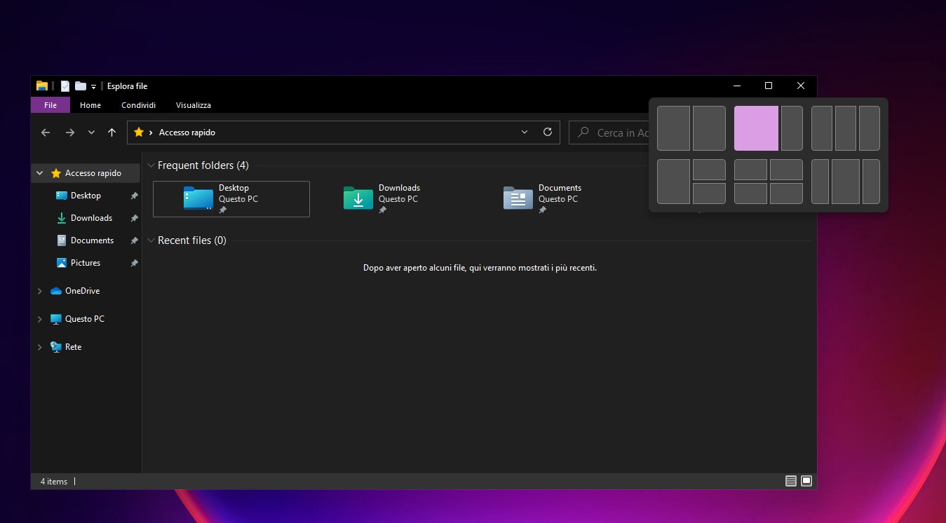The height and width of the screenshot is (523, 946).
Task: Click the 4 items status bar text
Action: (x=54, y=482)
